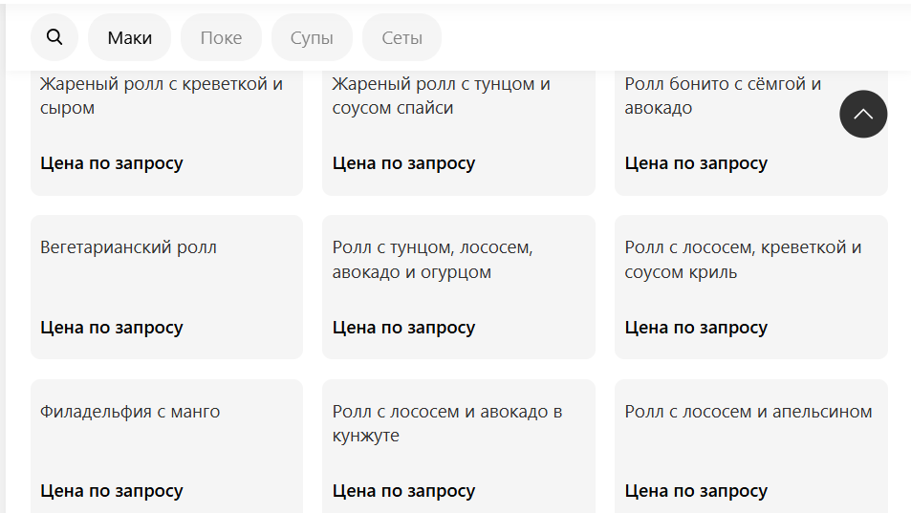
Task: Select Жареный ролл с тунцом и соусом спайси
Action: pyautogui.click(x=442, y=96)
